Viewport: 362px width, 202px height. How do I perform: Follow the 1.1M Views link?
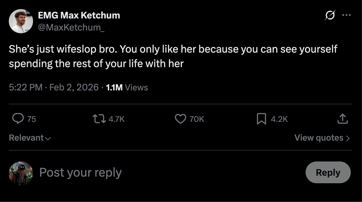[x=126, y=87]
